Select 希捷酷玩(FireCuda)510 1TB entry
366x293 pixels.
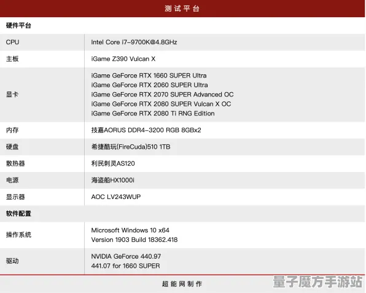[x=131, y=147]
